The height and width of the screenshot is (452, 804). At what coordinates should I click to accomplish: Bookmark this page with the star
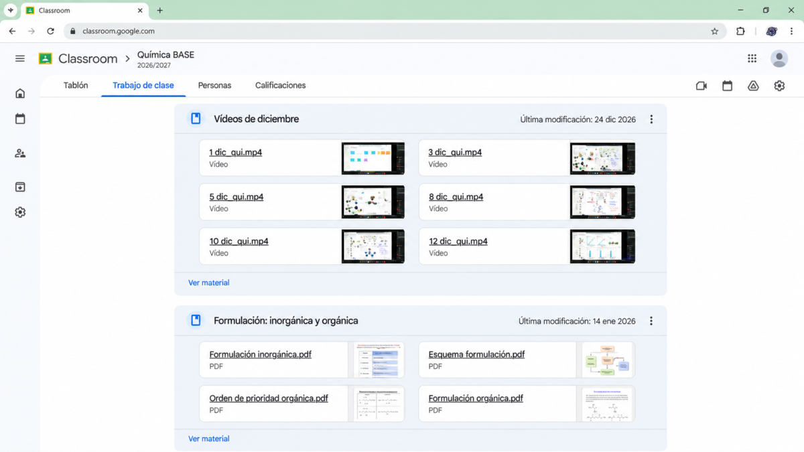(714, 31)
